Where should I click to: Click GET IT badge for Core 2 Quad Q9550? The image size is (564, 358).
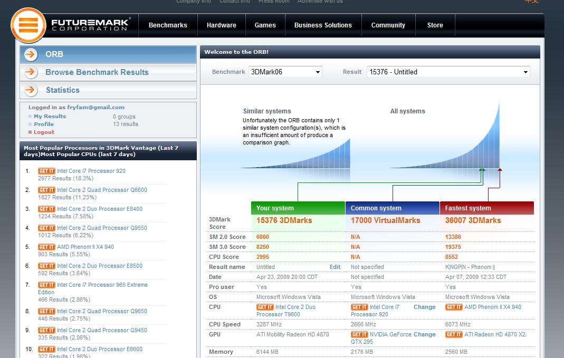coord(46,228)
